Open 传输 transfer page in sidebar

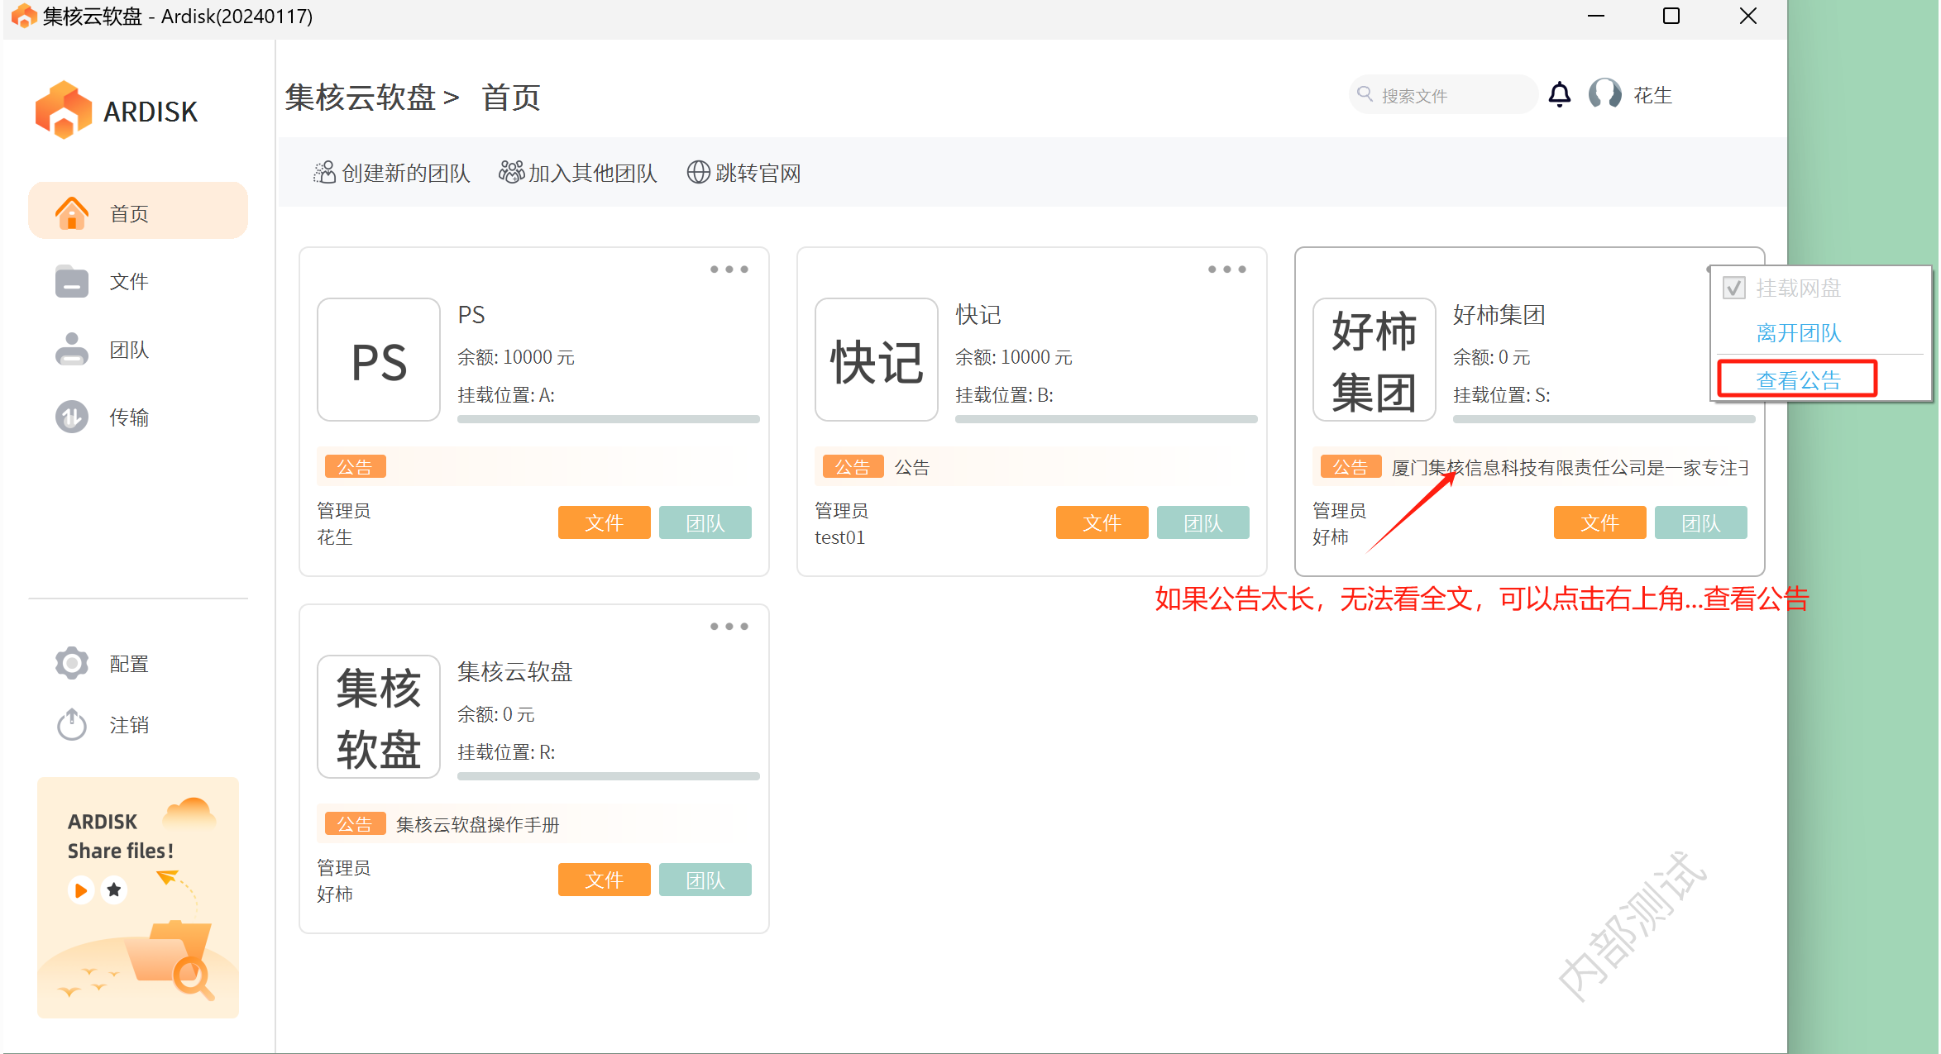128,417
